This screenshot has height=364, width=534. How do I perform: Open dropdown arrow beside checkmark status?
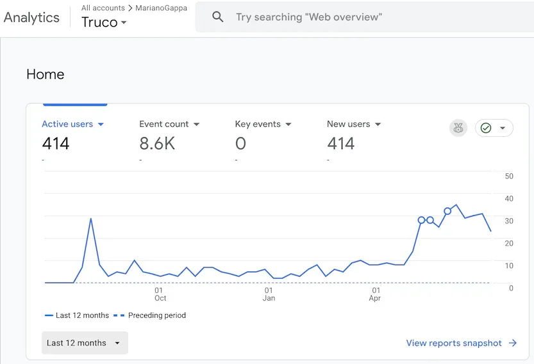503,128
